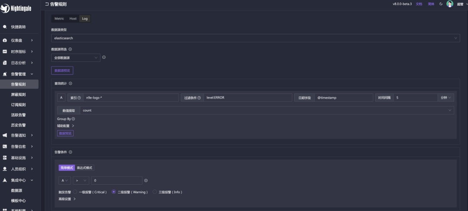Click the 集成中心 icon

click(5, 180)
